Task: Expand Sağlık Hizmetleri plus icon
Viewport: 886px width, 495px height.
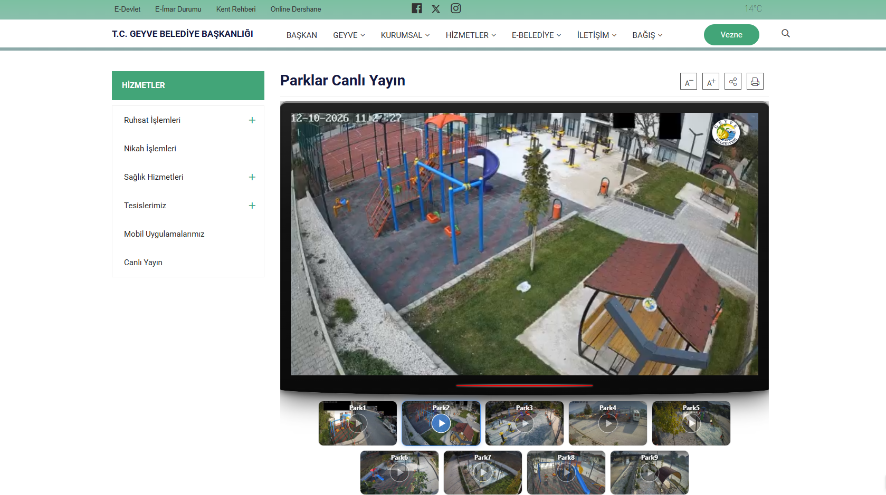Action: pos(252,177)
